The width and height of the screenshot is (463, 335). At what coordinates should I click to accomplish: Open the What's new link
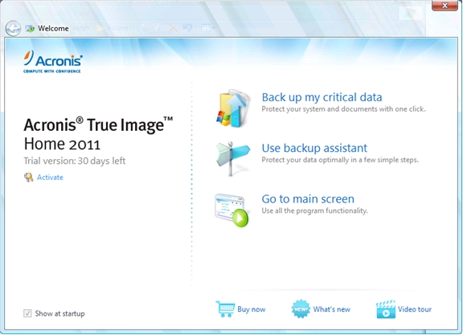tap(332, 309)
